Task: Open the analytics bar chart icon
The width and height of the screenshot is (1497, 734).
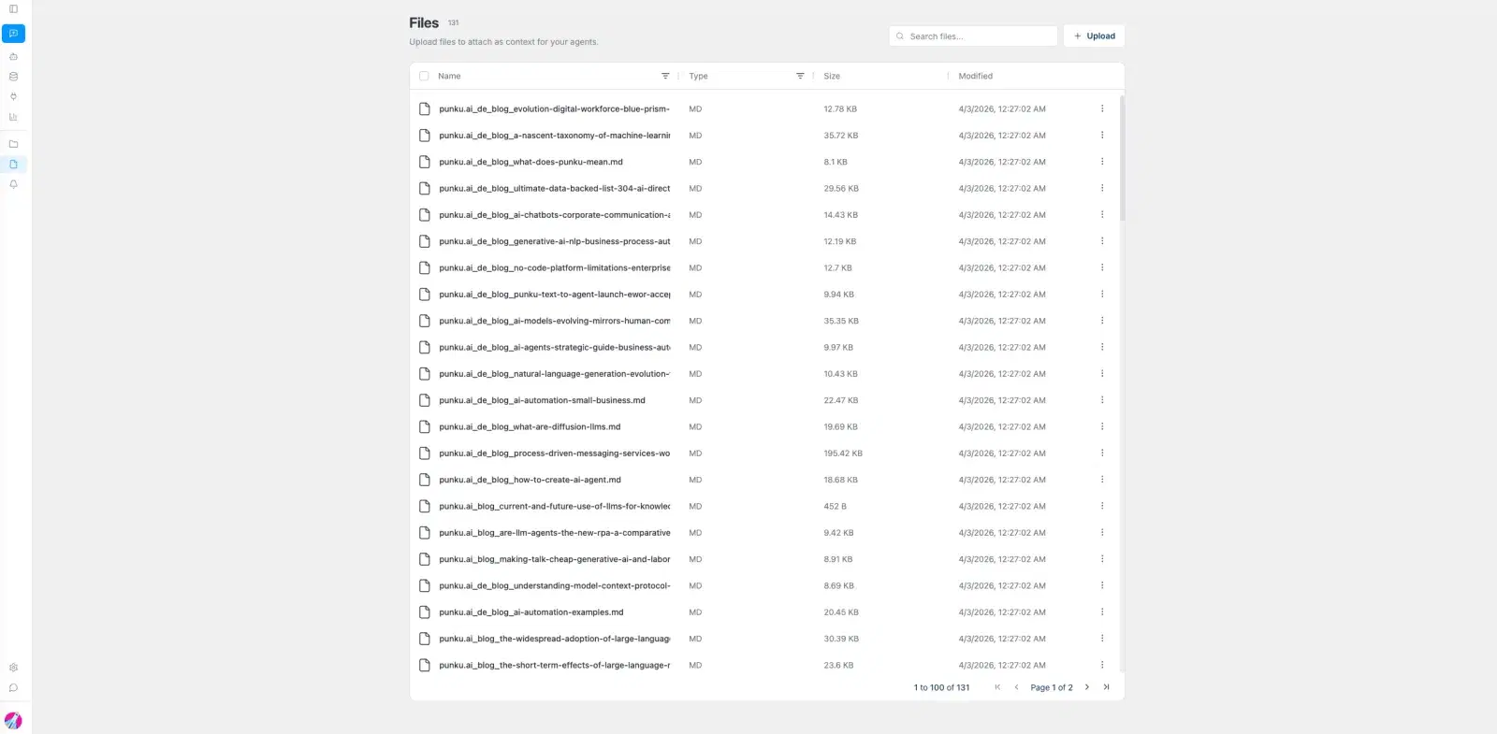Action: click(x=13, y=117)
